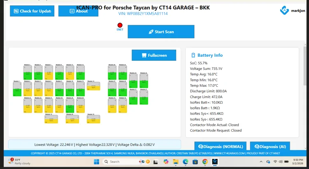Click the OneDrive cloud tray icon
This screenshot has width=309, height=169.
point(268,162)
